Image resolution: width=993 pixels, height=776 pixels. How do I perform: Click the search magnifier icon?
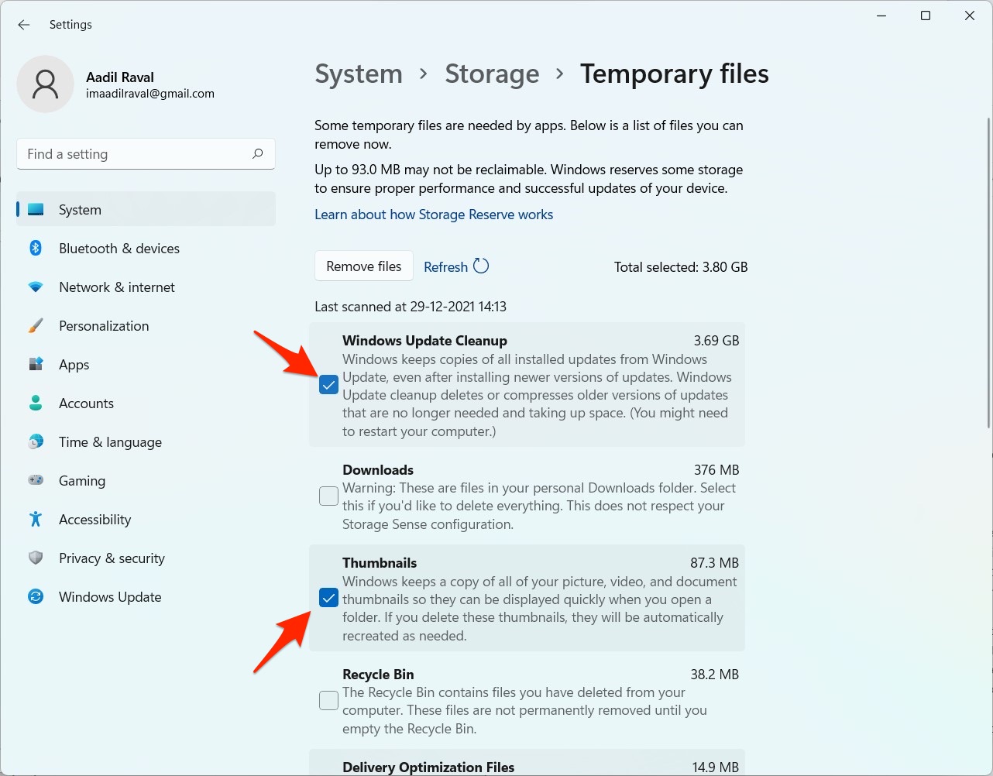coord(258,153)
